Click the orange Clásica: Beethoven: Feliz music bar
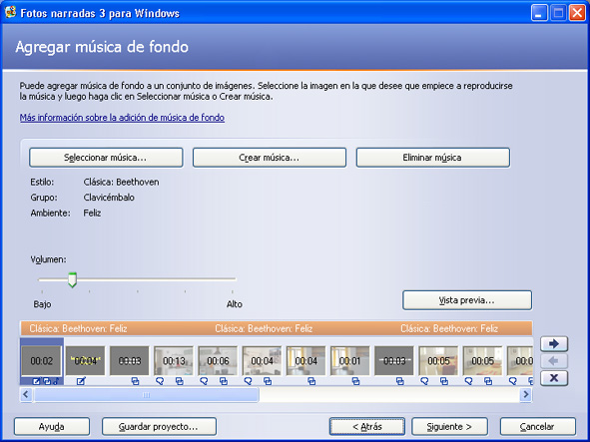 (x=277, y=328)
